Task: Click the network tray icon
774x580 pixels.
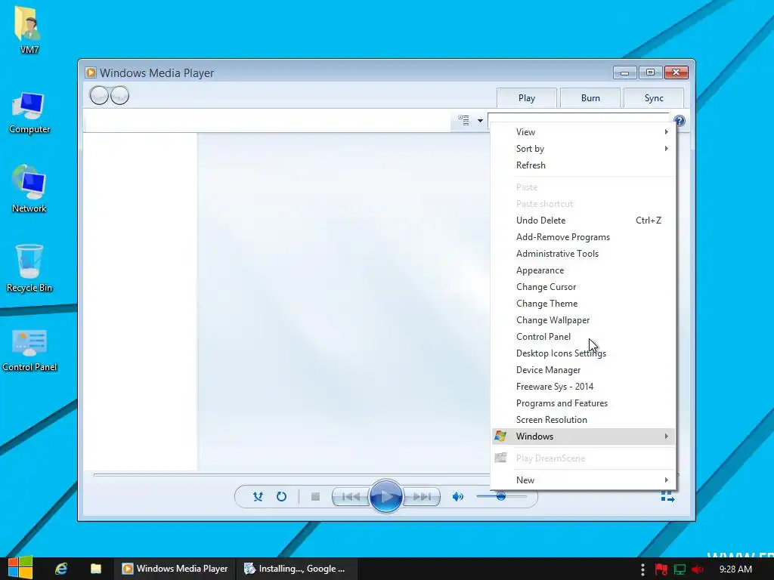Action: pos(680,569)
